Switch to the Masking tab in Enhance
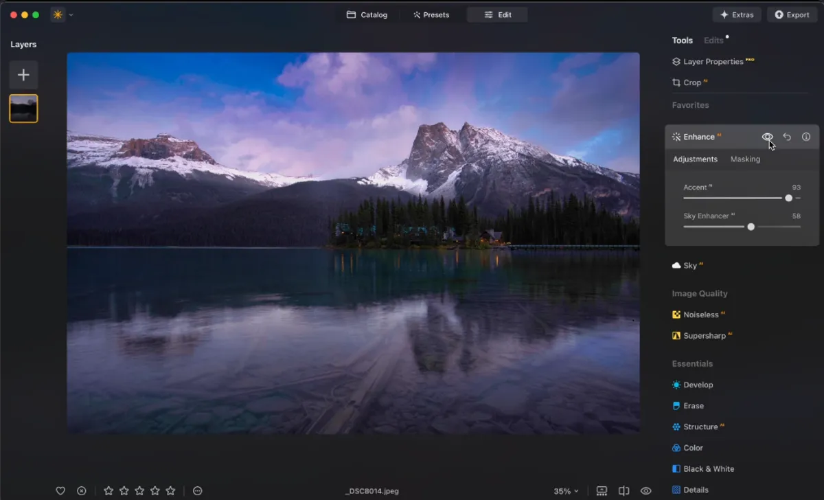The image size is (824, 500). point(745,159)
